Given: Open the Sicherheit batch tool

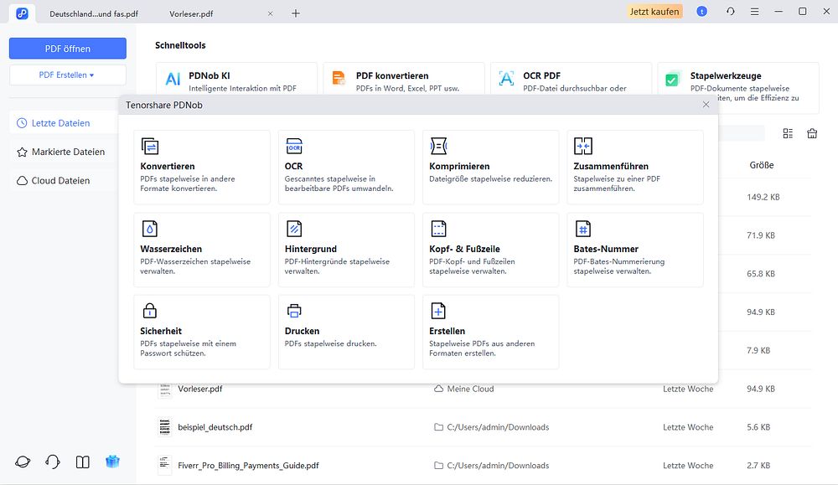Looking at the screenshot, I should [202, 332].
